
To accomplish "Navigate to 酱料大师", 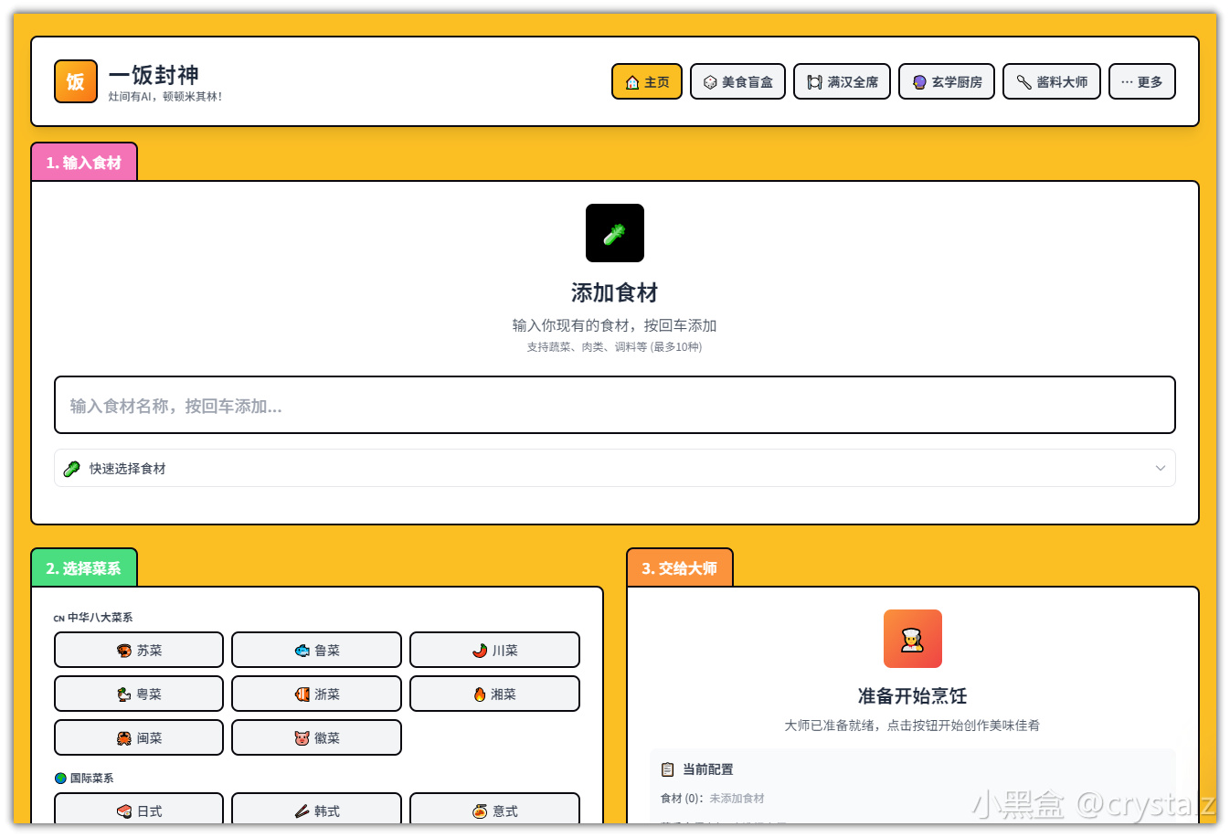I will click(x=1052, y=81).
